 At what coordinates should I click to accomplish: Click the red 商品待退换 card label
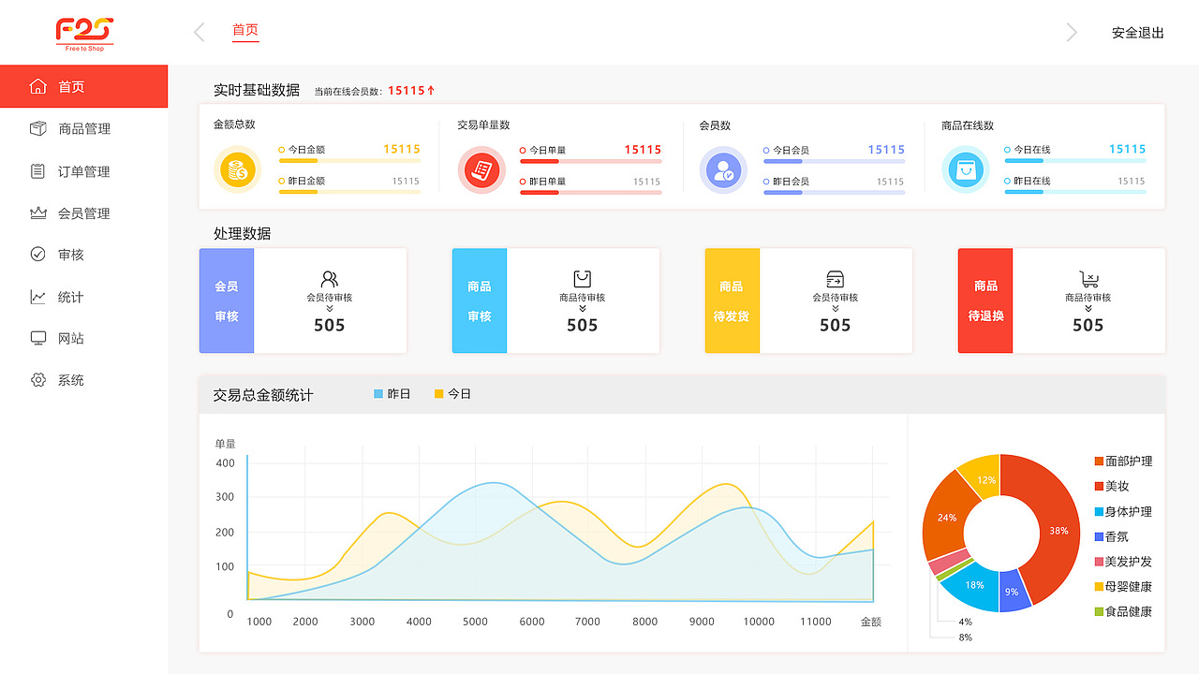pyautogui.click(x=985, y=300)
